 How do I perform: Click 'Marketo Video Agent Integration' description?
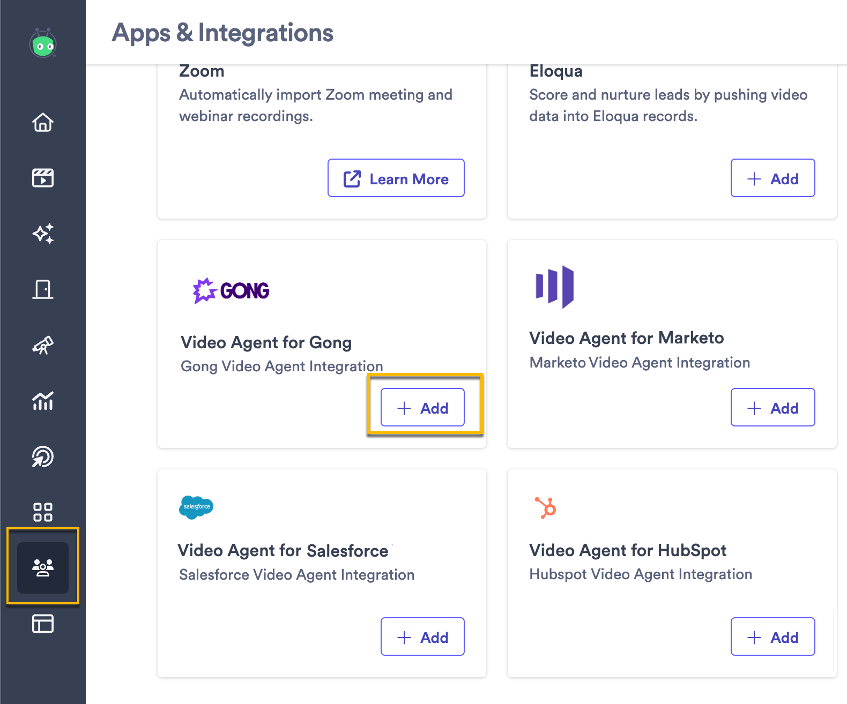640,363
